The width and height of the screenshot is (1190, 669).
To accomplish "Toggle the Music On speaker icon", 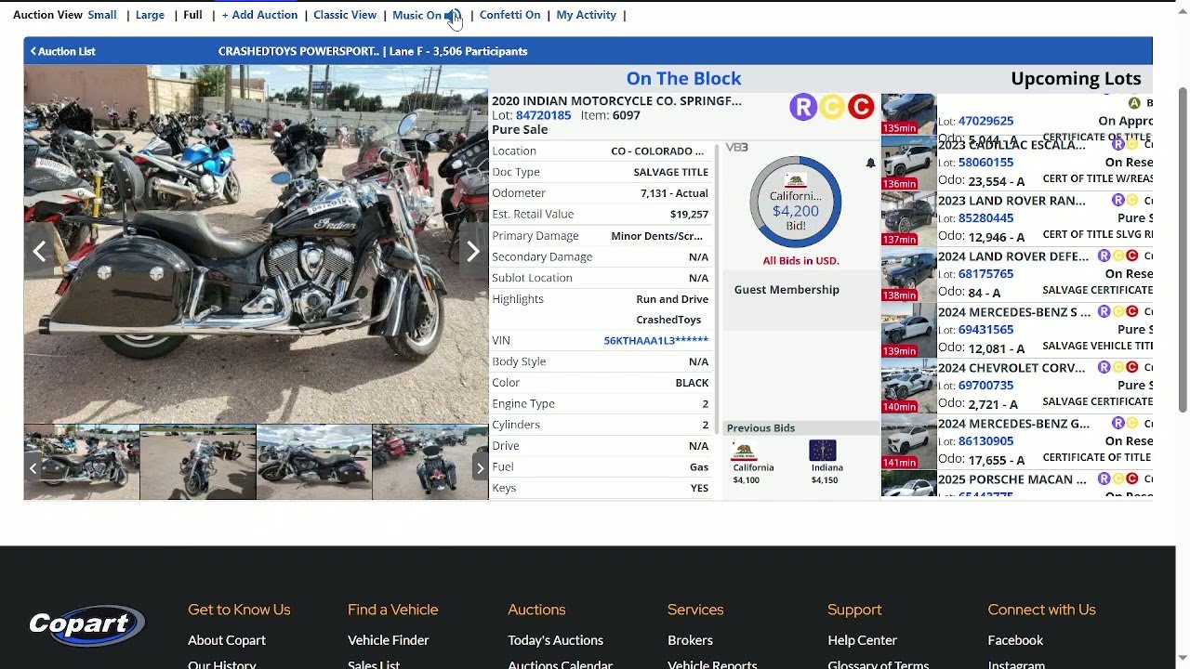I will click(452, 15).
